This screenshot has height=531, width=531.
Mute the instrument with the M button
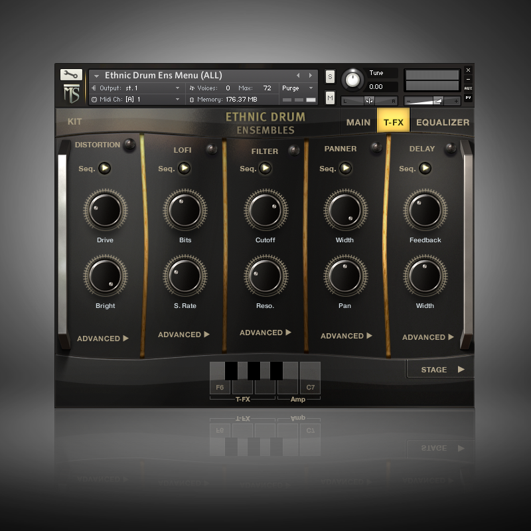click(330, 98)
